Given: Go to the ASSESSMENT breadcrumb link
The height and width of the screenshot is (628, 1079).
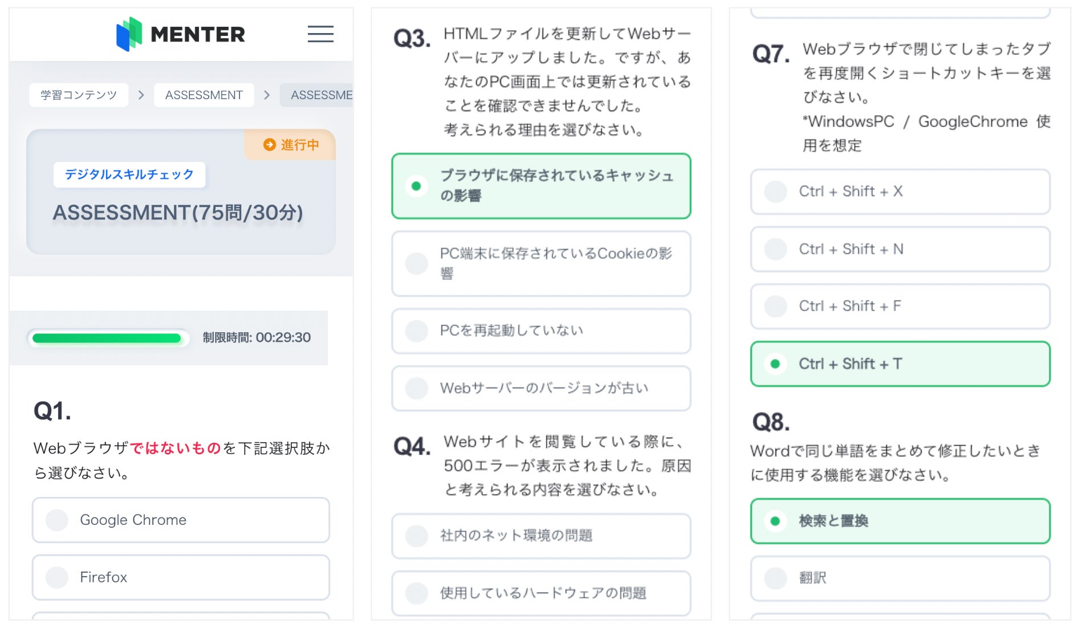Looking at the screenshot, I should [x=204, y=95].
